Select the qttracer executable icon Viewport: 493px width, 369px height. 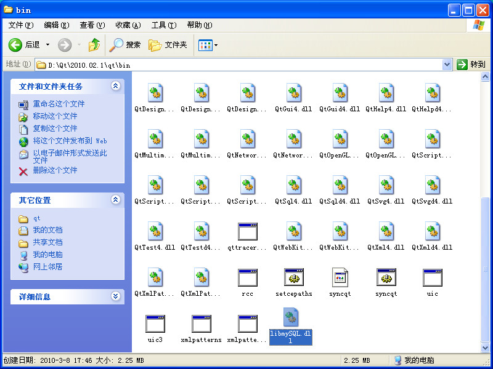pos(248,231)
